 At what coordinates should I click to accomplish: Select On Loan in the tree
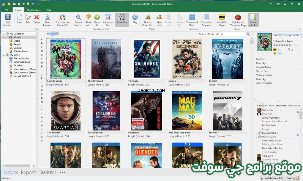(x=18, y=48)
